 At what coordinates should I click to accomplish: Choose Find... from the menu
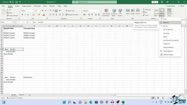(170, 19)
